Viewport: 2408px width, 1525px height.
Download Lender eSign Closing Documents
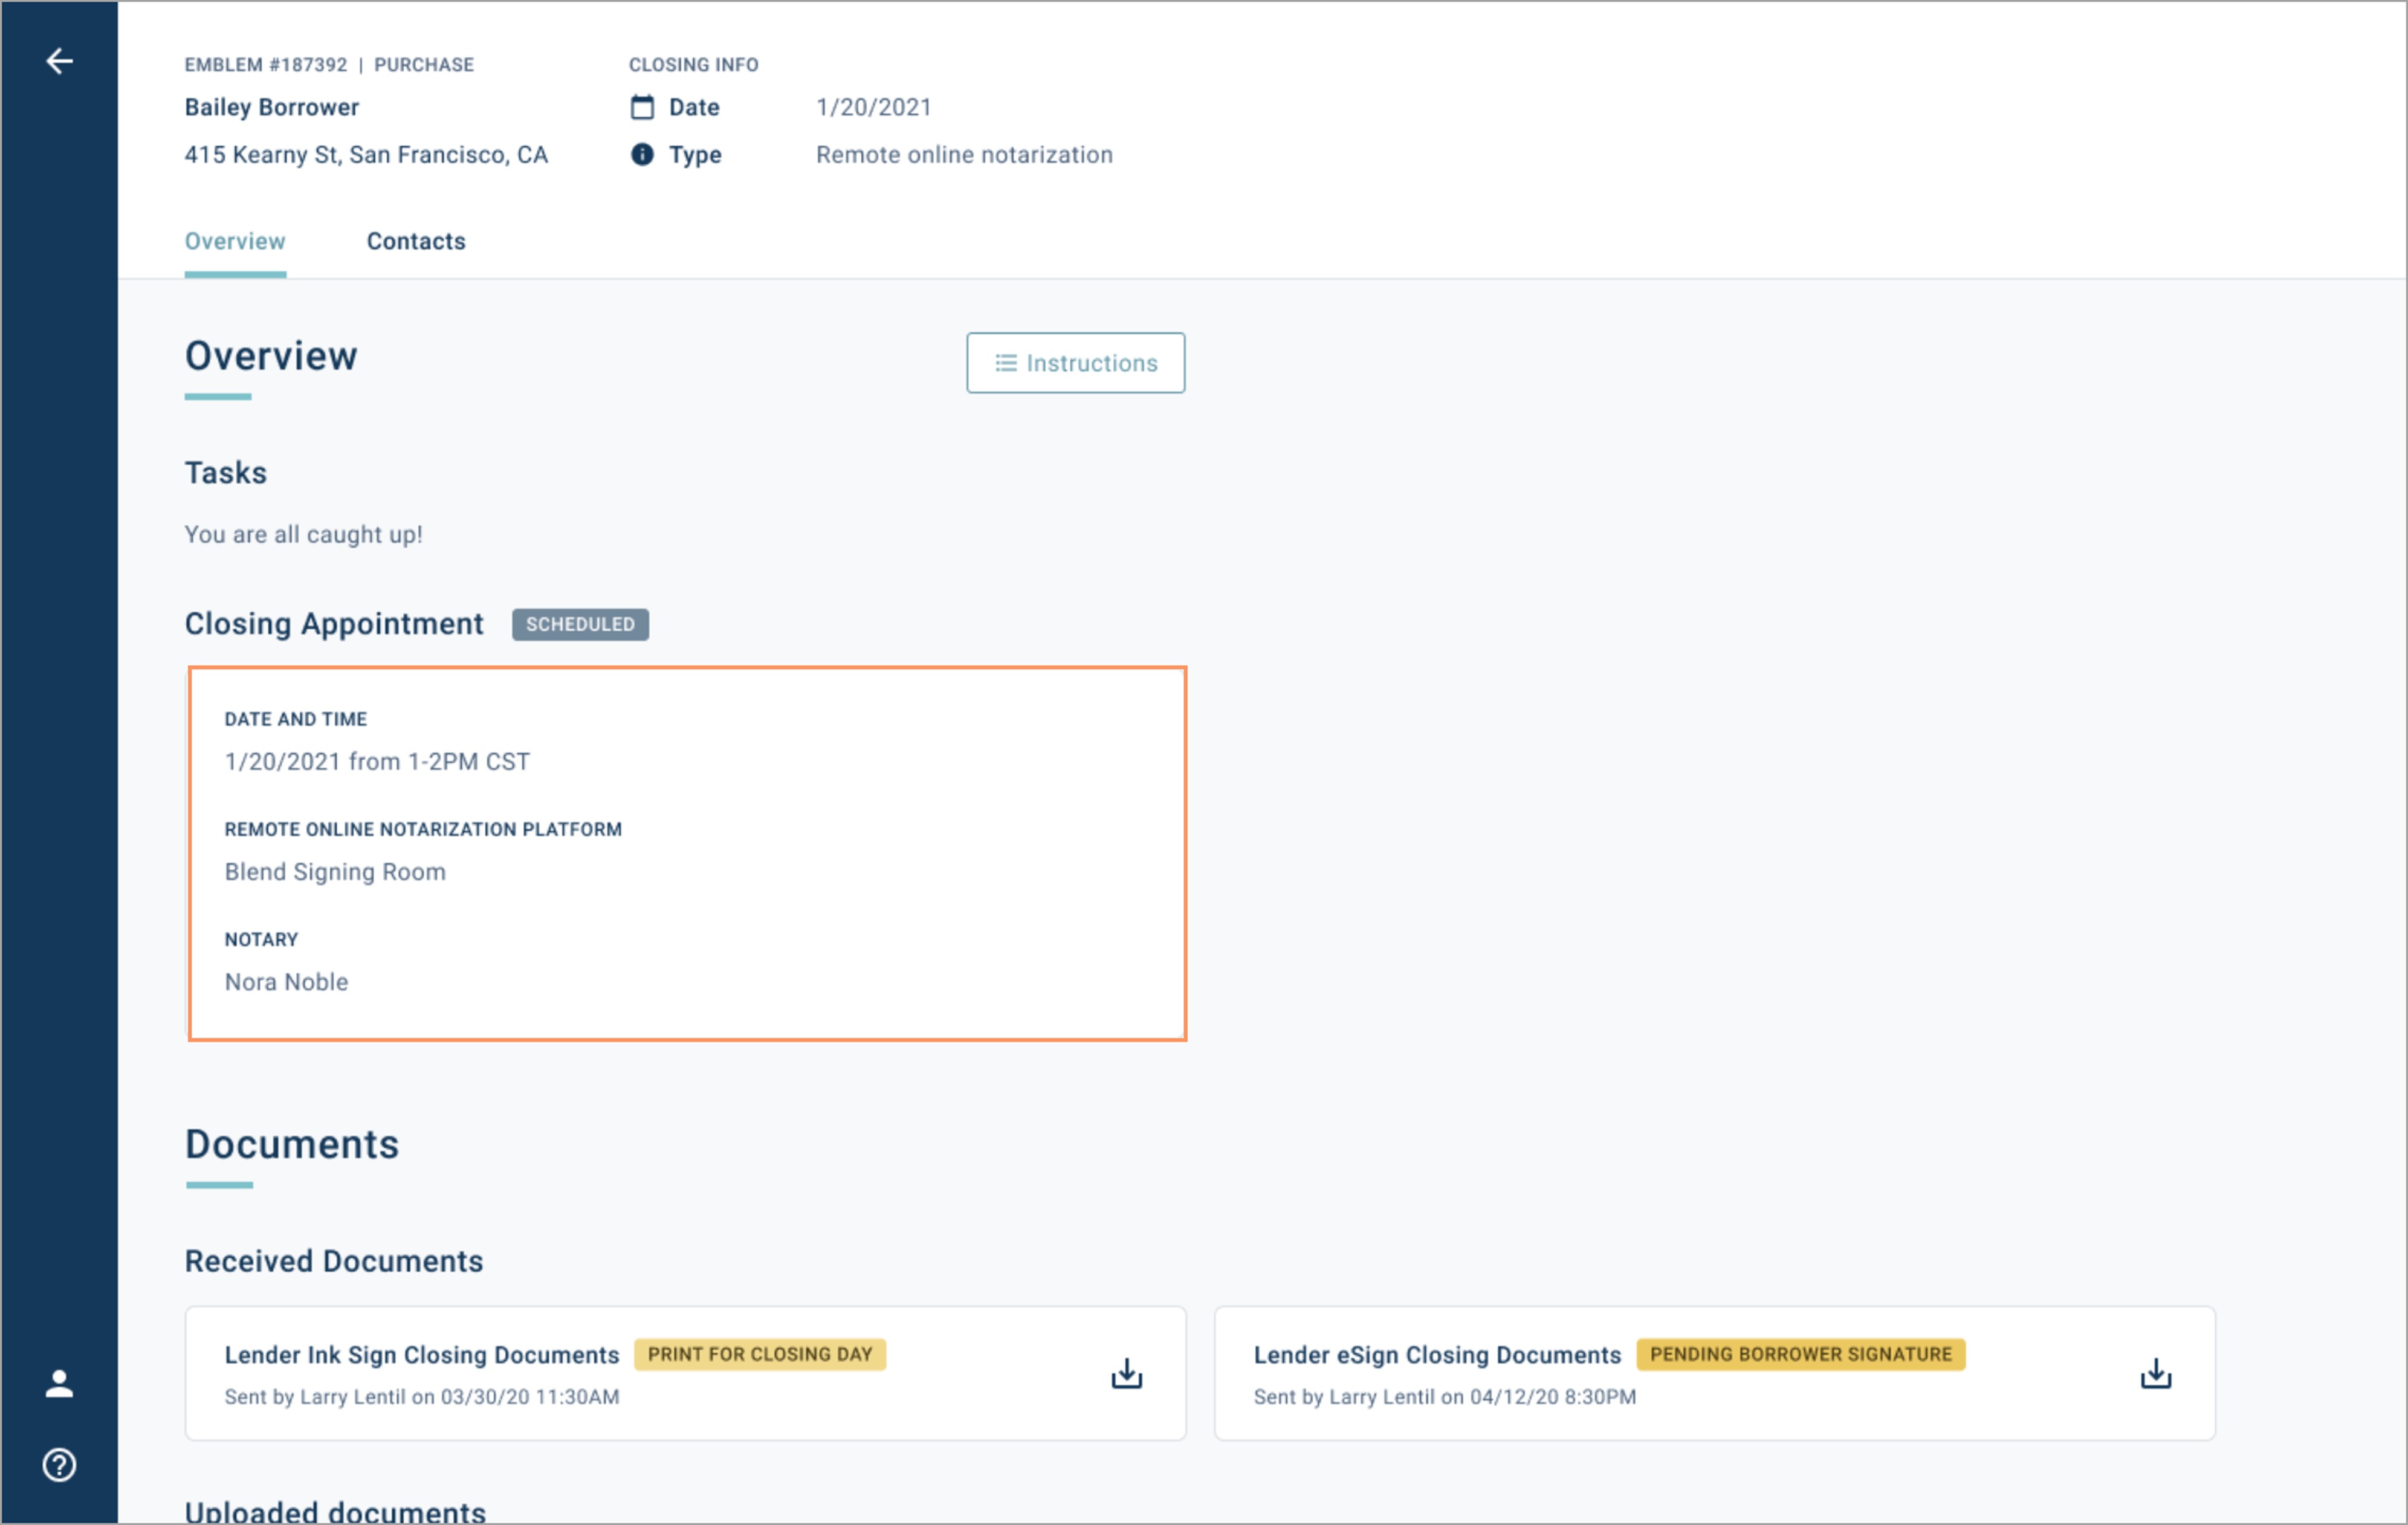[x=2155, y=1374]
